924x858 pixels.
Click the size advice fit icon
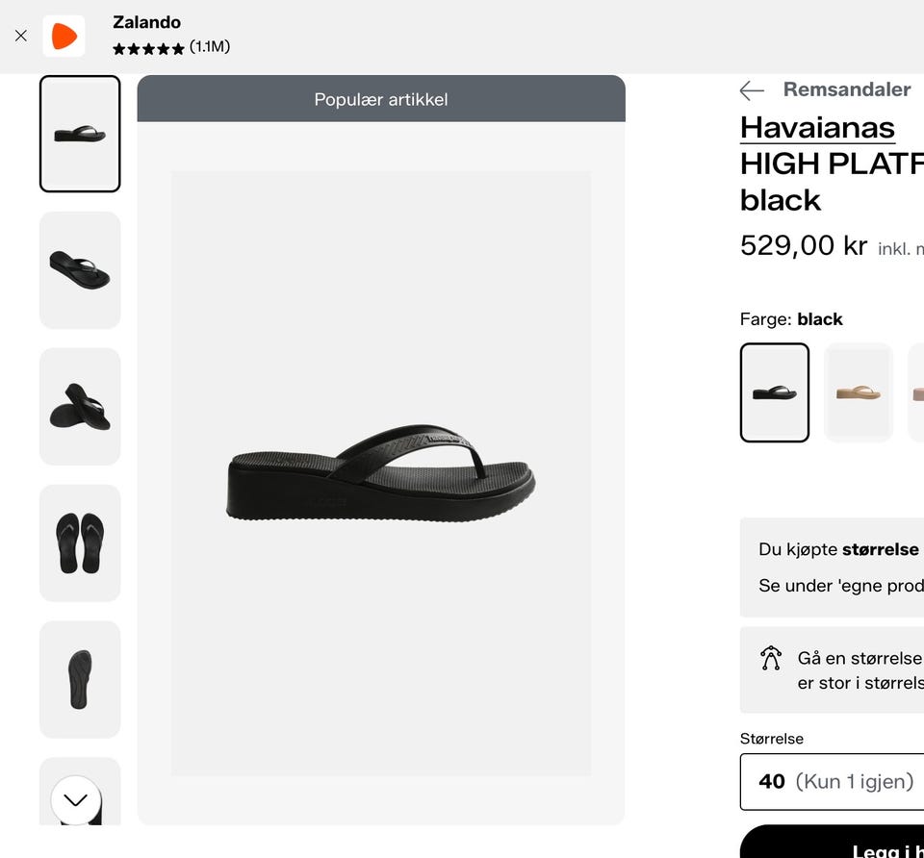tap(770, 658)
